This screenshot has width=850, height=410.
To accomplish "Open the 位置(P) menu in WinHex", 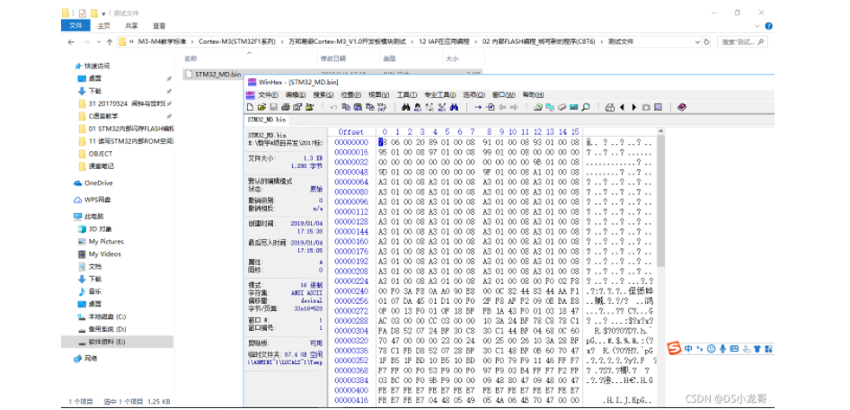I will 351,95.
